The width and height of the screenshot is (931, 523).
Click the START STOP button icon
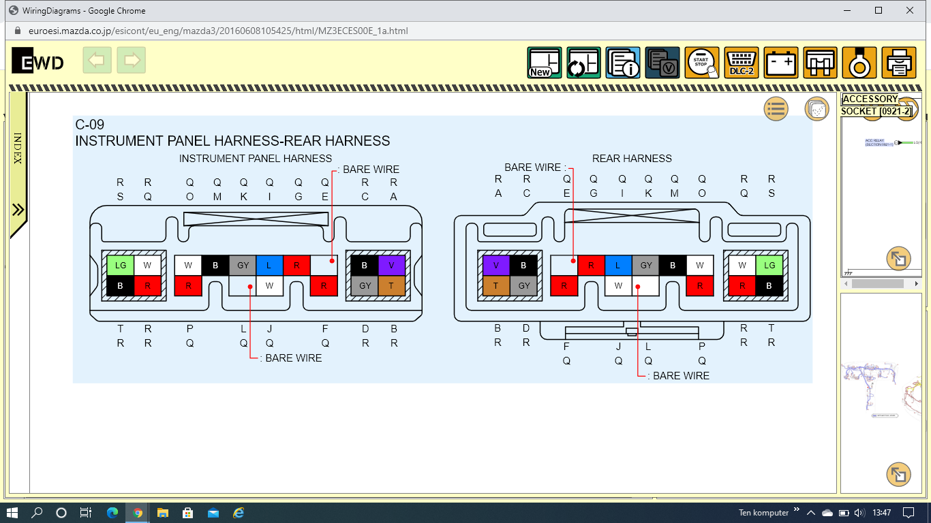pyautogui.click(x=701, y=63)
